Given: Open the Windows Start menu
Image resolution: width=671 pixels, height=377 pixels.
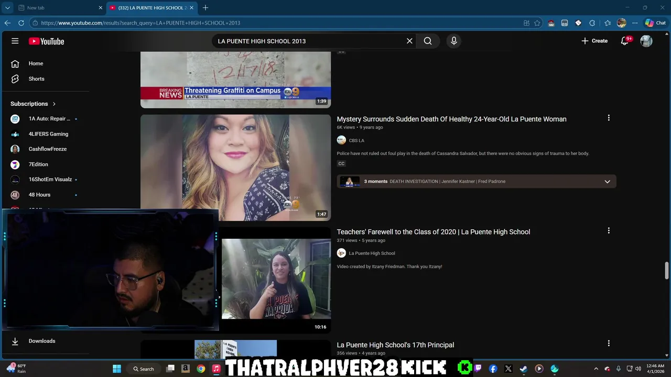Looking at the screenshot, I should [x=117, y=369].
